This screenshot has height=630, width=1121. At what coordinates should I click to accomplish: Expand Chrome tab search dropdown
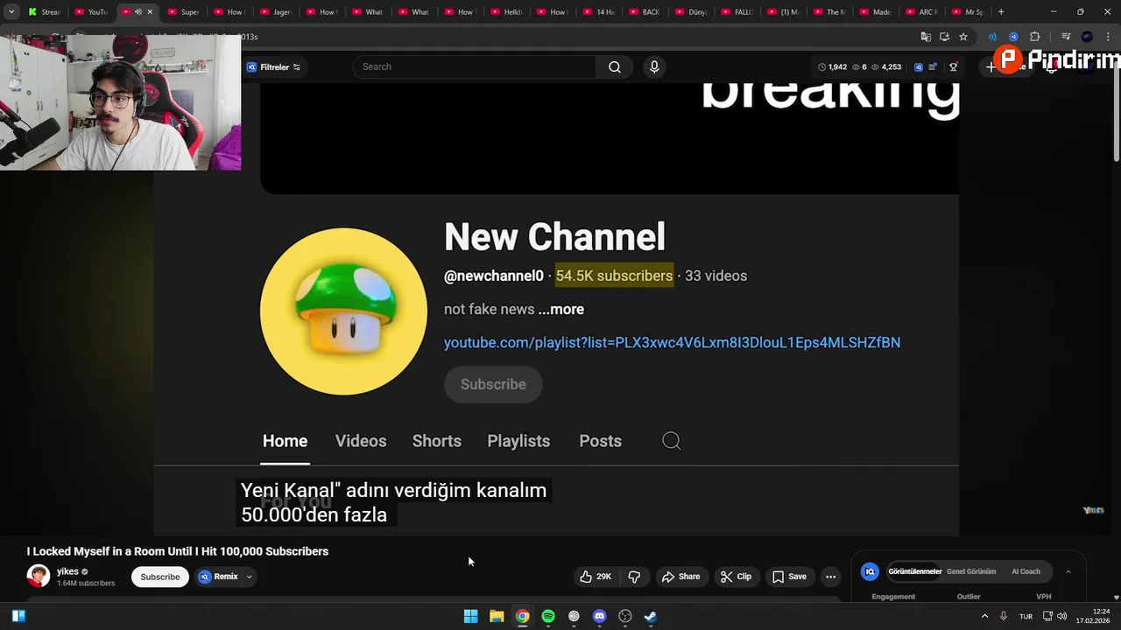click(x=11, y=11)
